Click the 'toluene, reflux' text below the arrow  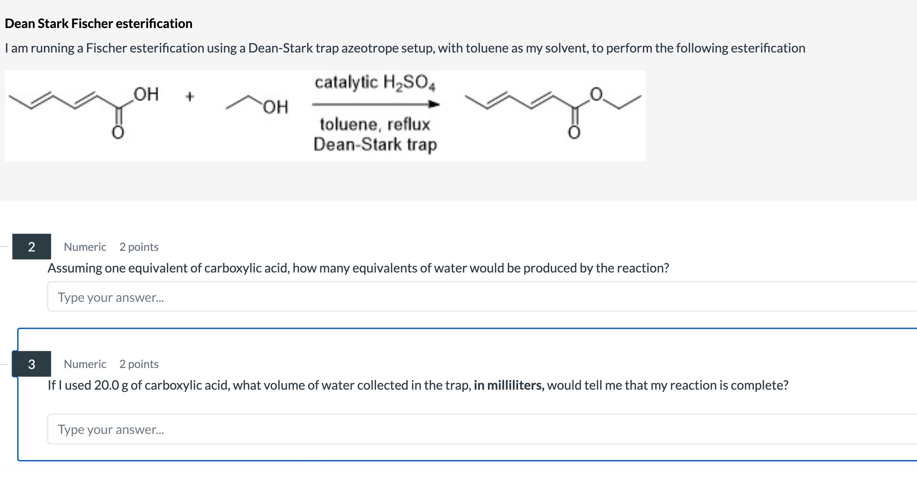pos(375,124)
